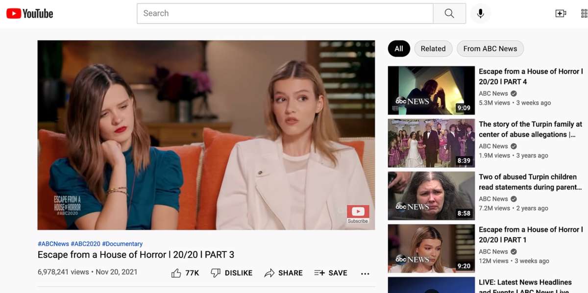Screen dimensions: 588x293
Task: Go to the YouTube home logo
Action: [x=29, y=13]
